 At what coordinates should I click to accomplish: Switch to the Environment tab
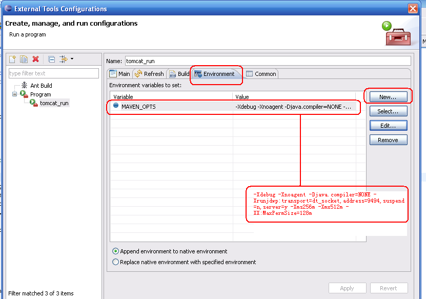(215, 74)
